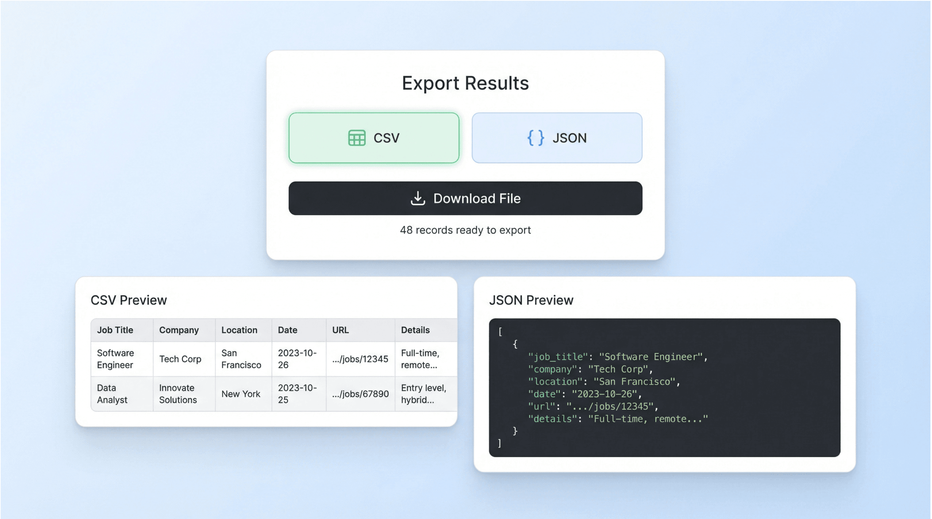Open the JSON Preview panel
Screen dimensions: 932x519
pyautogui.click(x=532, y=300)
